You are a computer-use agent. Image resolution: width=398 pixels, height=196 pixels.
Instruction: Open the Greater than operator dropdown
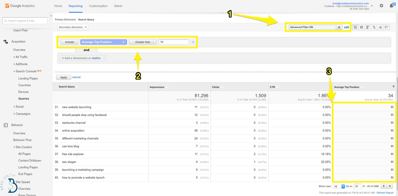point(143,42)
